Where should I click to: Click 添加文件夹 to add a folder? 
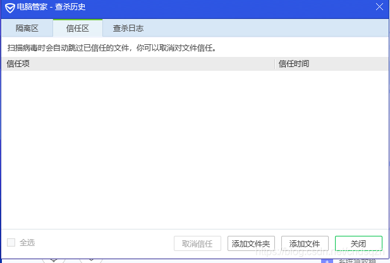(x=251, y=243)
